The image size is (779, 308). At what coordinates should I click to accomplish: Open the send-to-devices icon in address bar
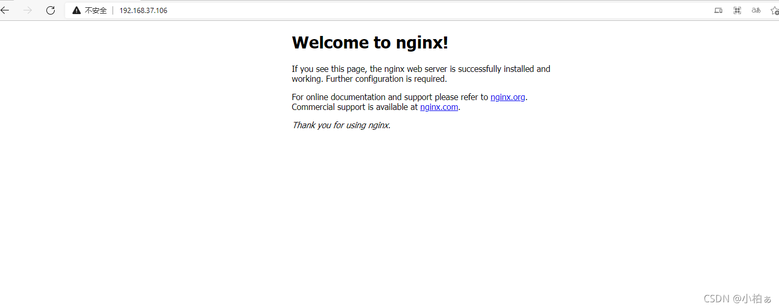(718, 10)
